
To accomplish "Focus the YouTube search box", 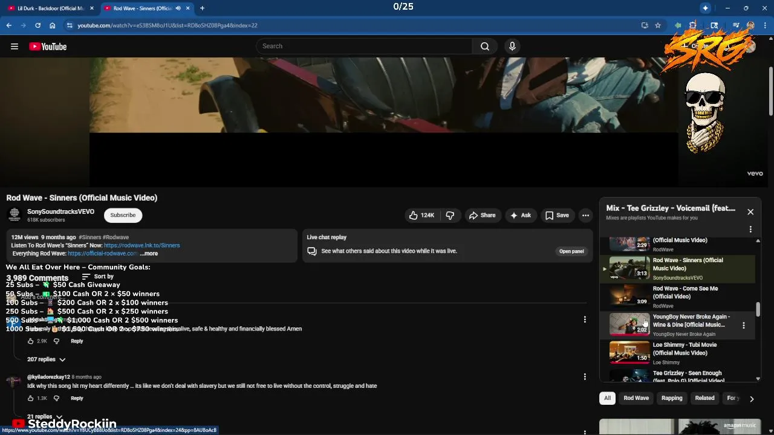I will click(x=364, y=47).
